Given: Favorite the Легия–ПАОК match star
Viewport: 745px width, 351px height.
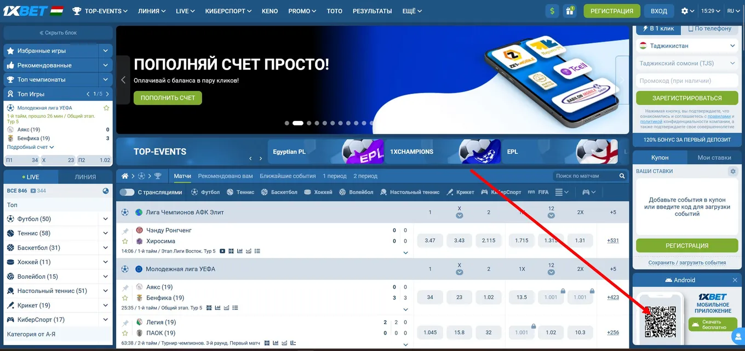Looking at the screenshot, I should (x=125, y=333).
